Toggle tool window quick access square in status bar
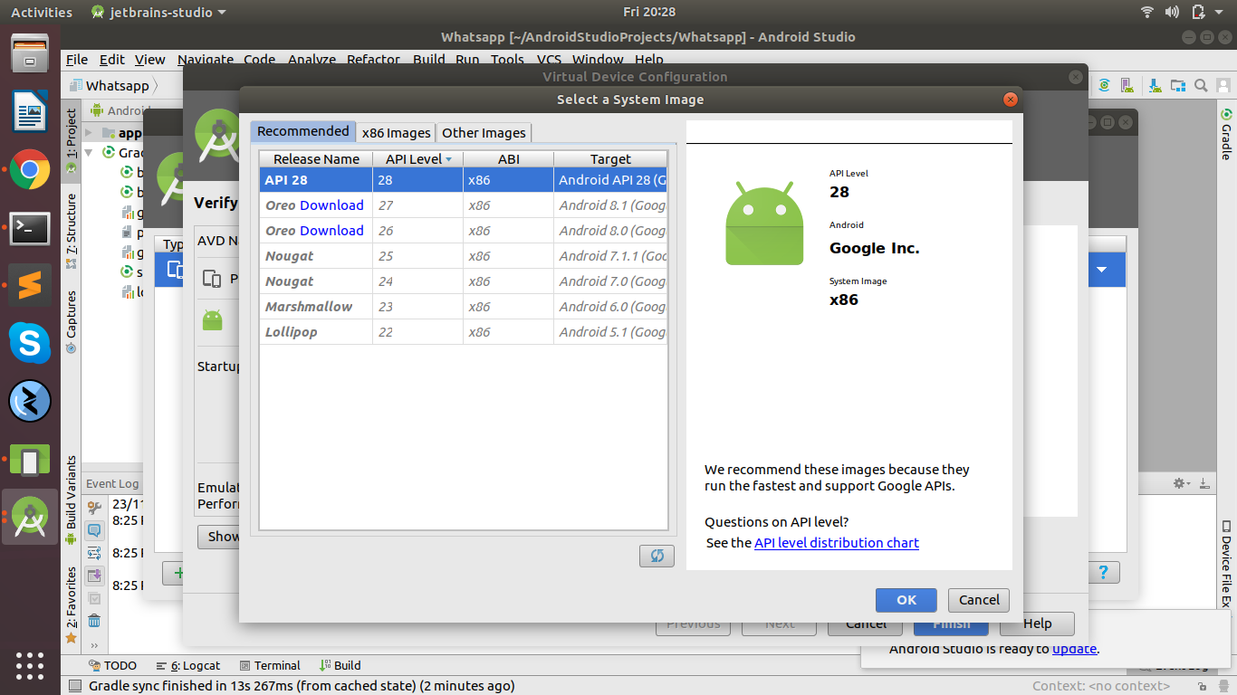Screen dimensions: 1237x695 pos(75,686)
